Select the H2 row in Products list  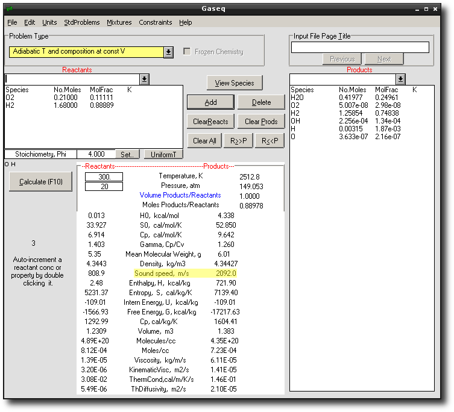pyautogui.click(x=362, y=113)
